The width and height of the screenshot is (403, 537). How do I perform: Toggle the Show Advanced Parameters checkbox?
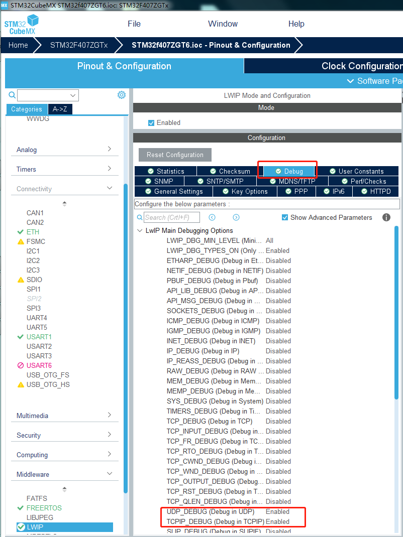pyautogui.click(x=285, y=217)
